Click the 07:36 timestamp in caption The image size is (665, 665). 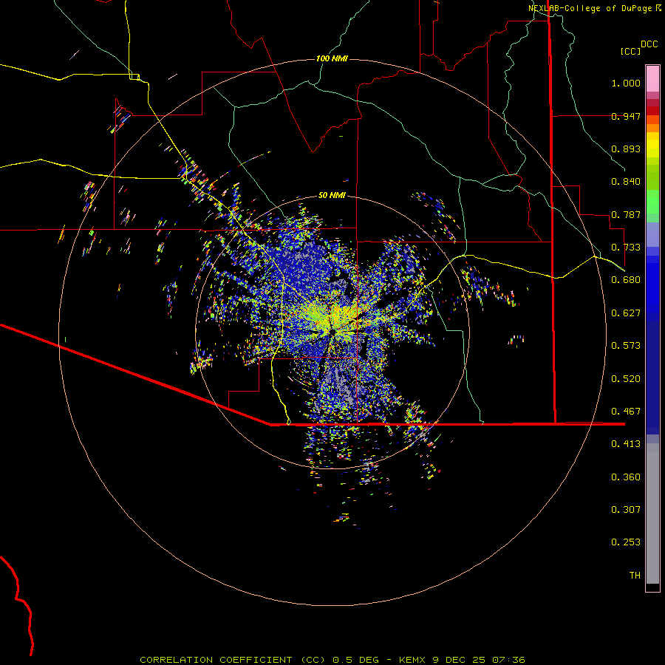(508, 660)
